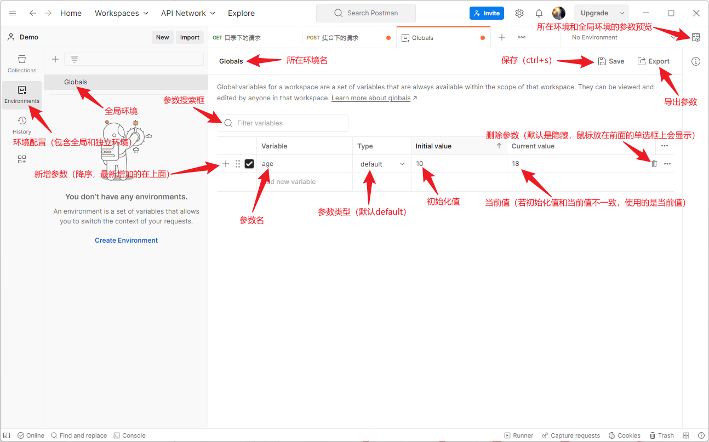Open History in the sidebar

22,125
